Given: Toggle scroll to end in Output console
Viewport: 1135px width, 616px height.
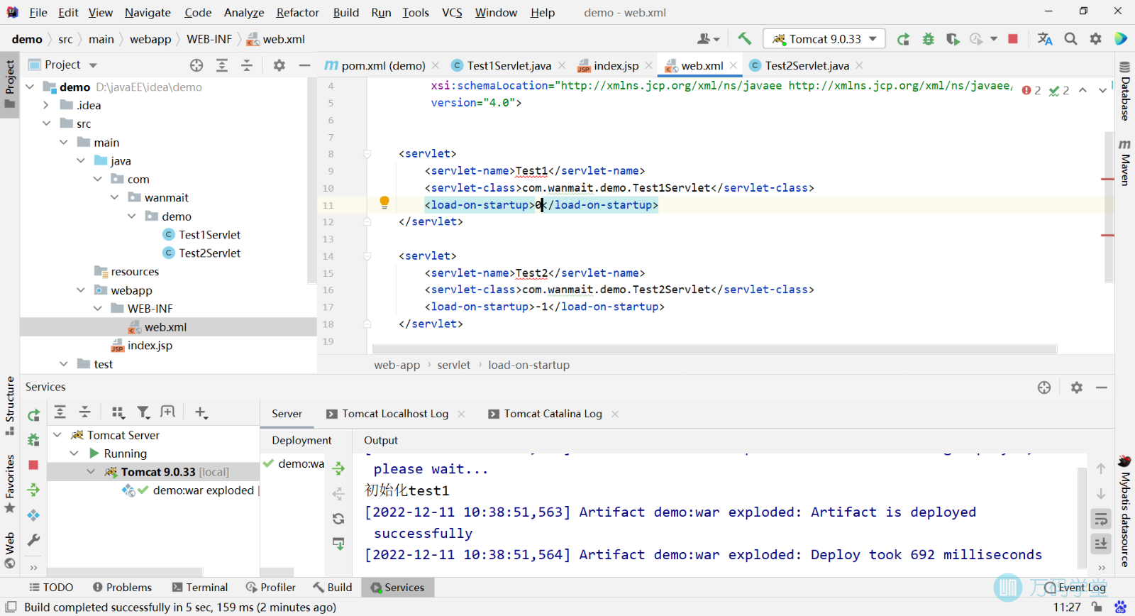Looking at the screenshot, I should (x=1101, y=544).
